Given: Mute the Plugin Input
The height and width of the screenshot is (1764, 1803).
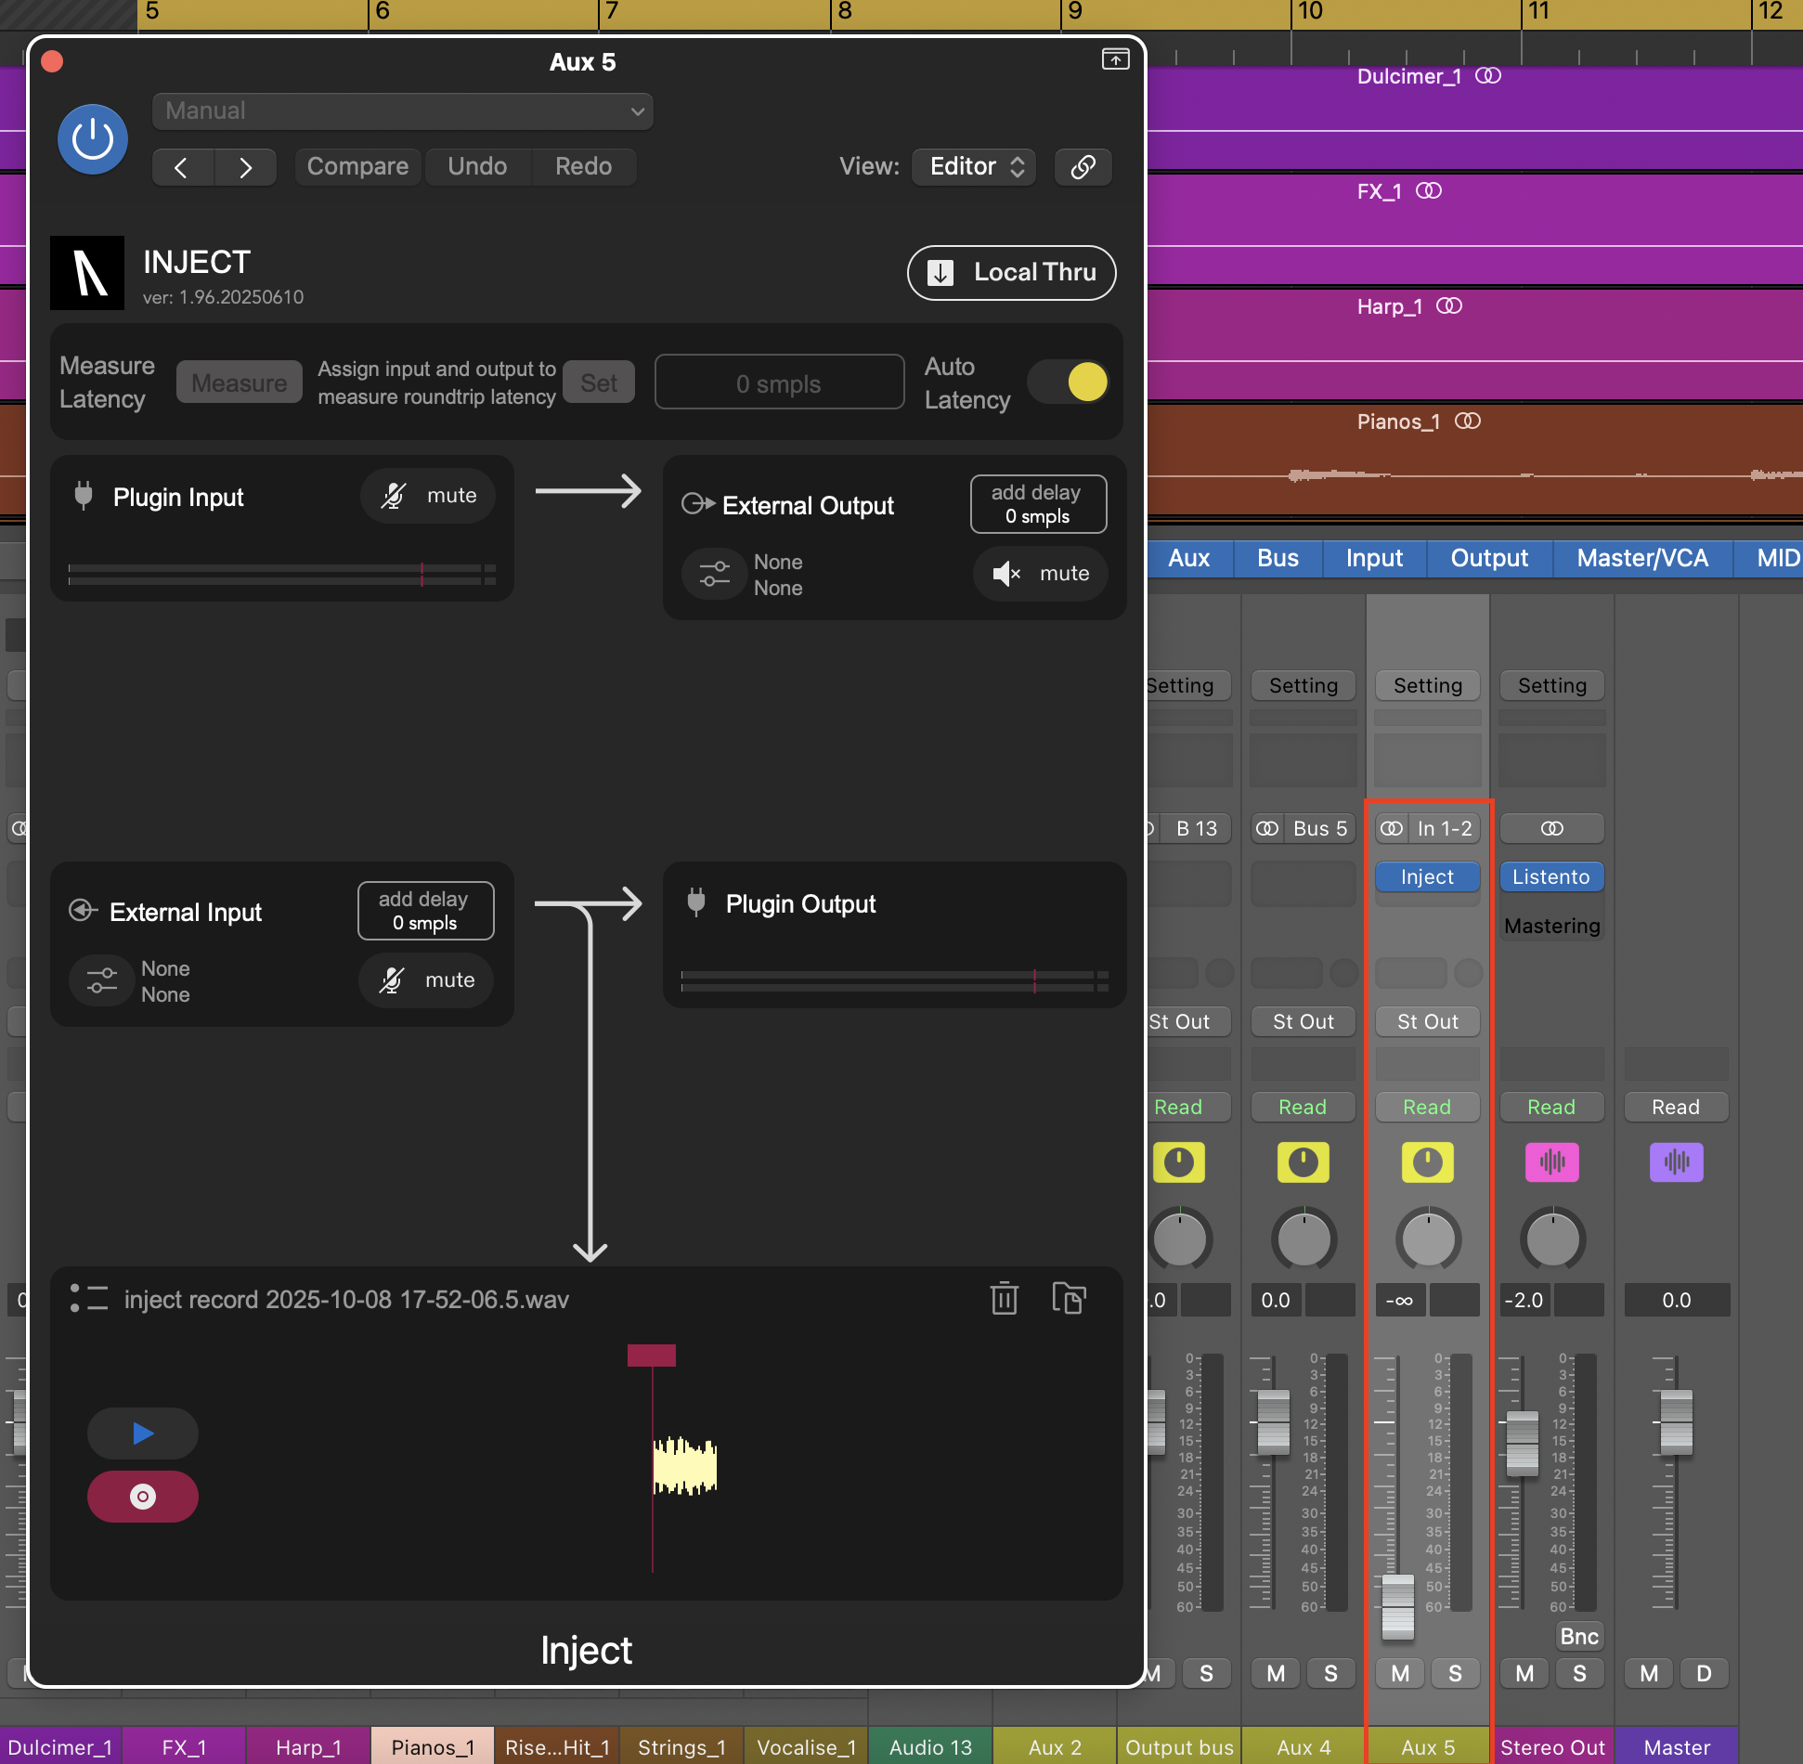Looking at the screenshot, I should tap(428, 496).
